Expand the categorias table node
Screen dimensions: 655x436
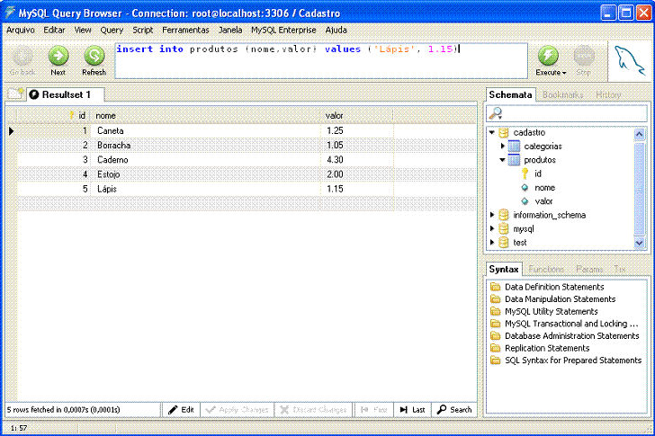coord(503,146)
